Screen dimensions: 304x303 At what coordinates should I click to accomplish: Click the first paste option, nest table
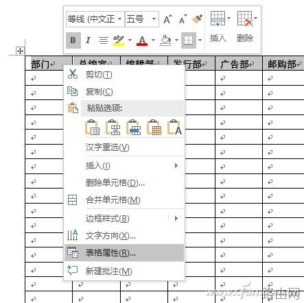pos(92,128)
